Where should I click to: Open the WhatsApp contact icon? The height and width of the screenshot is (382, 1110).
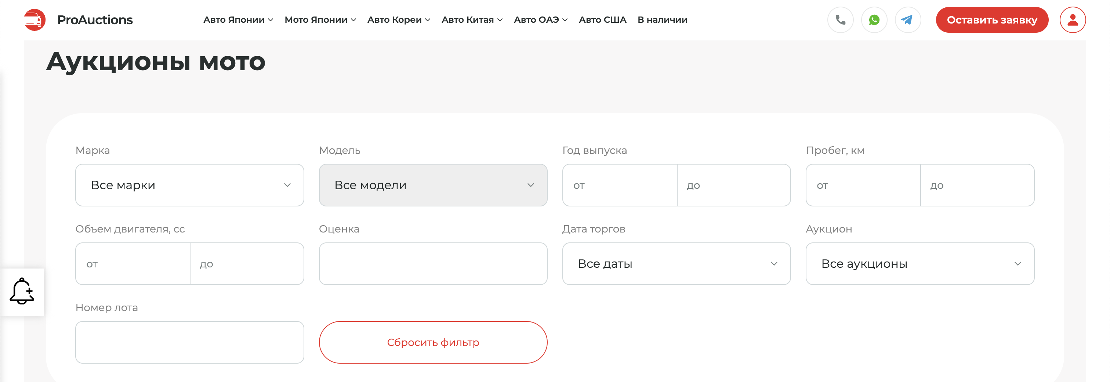coord(874,20)
